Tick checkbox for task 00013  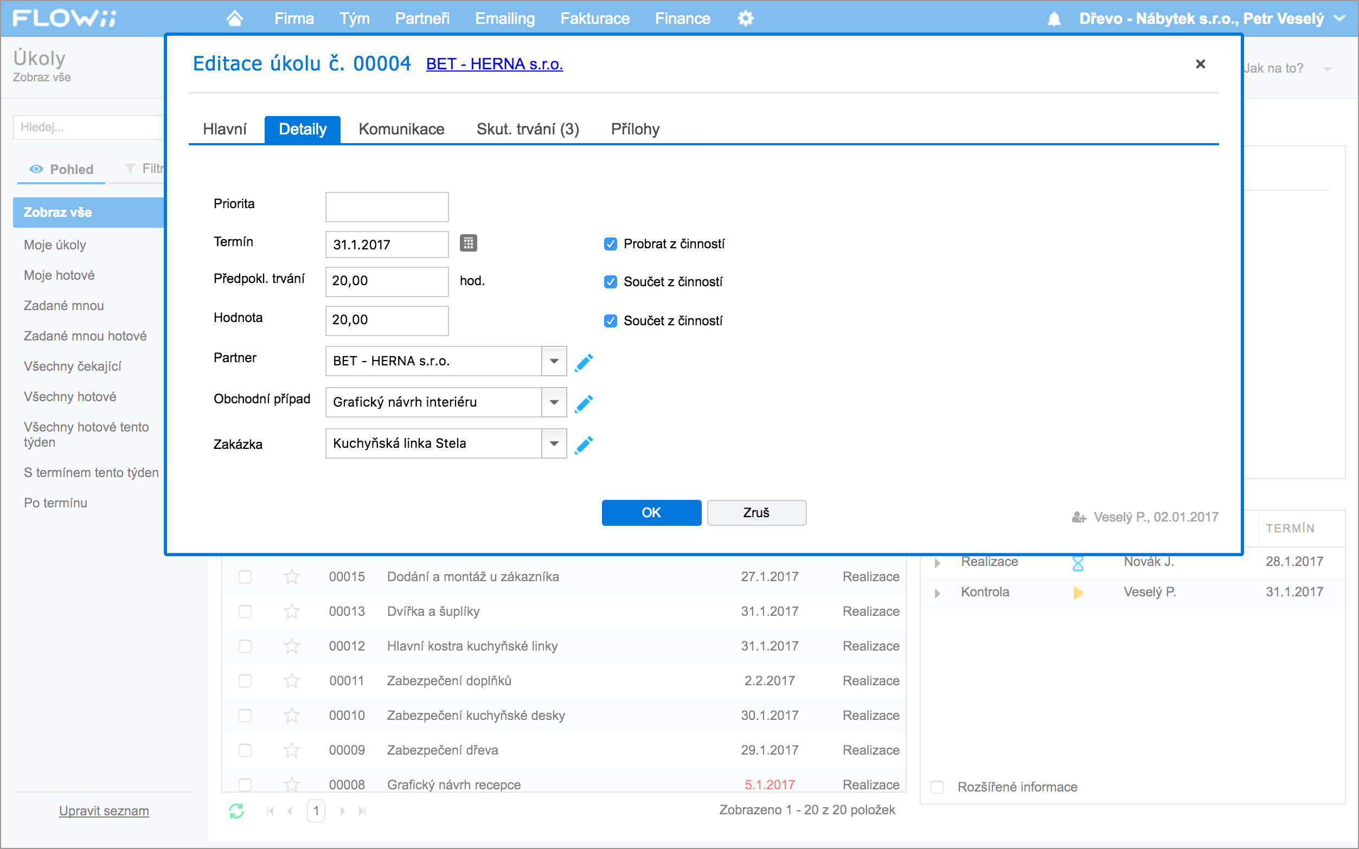point(245,611)
